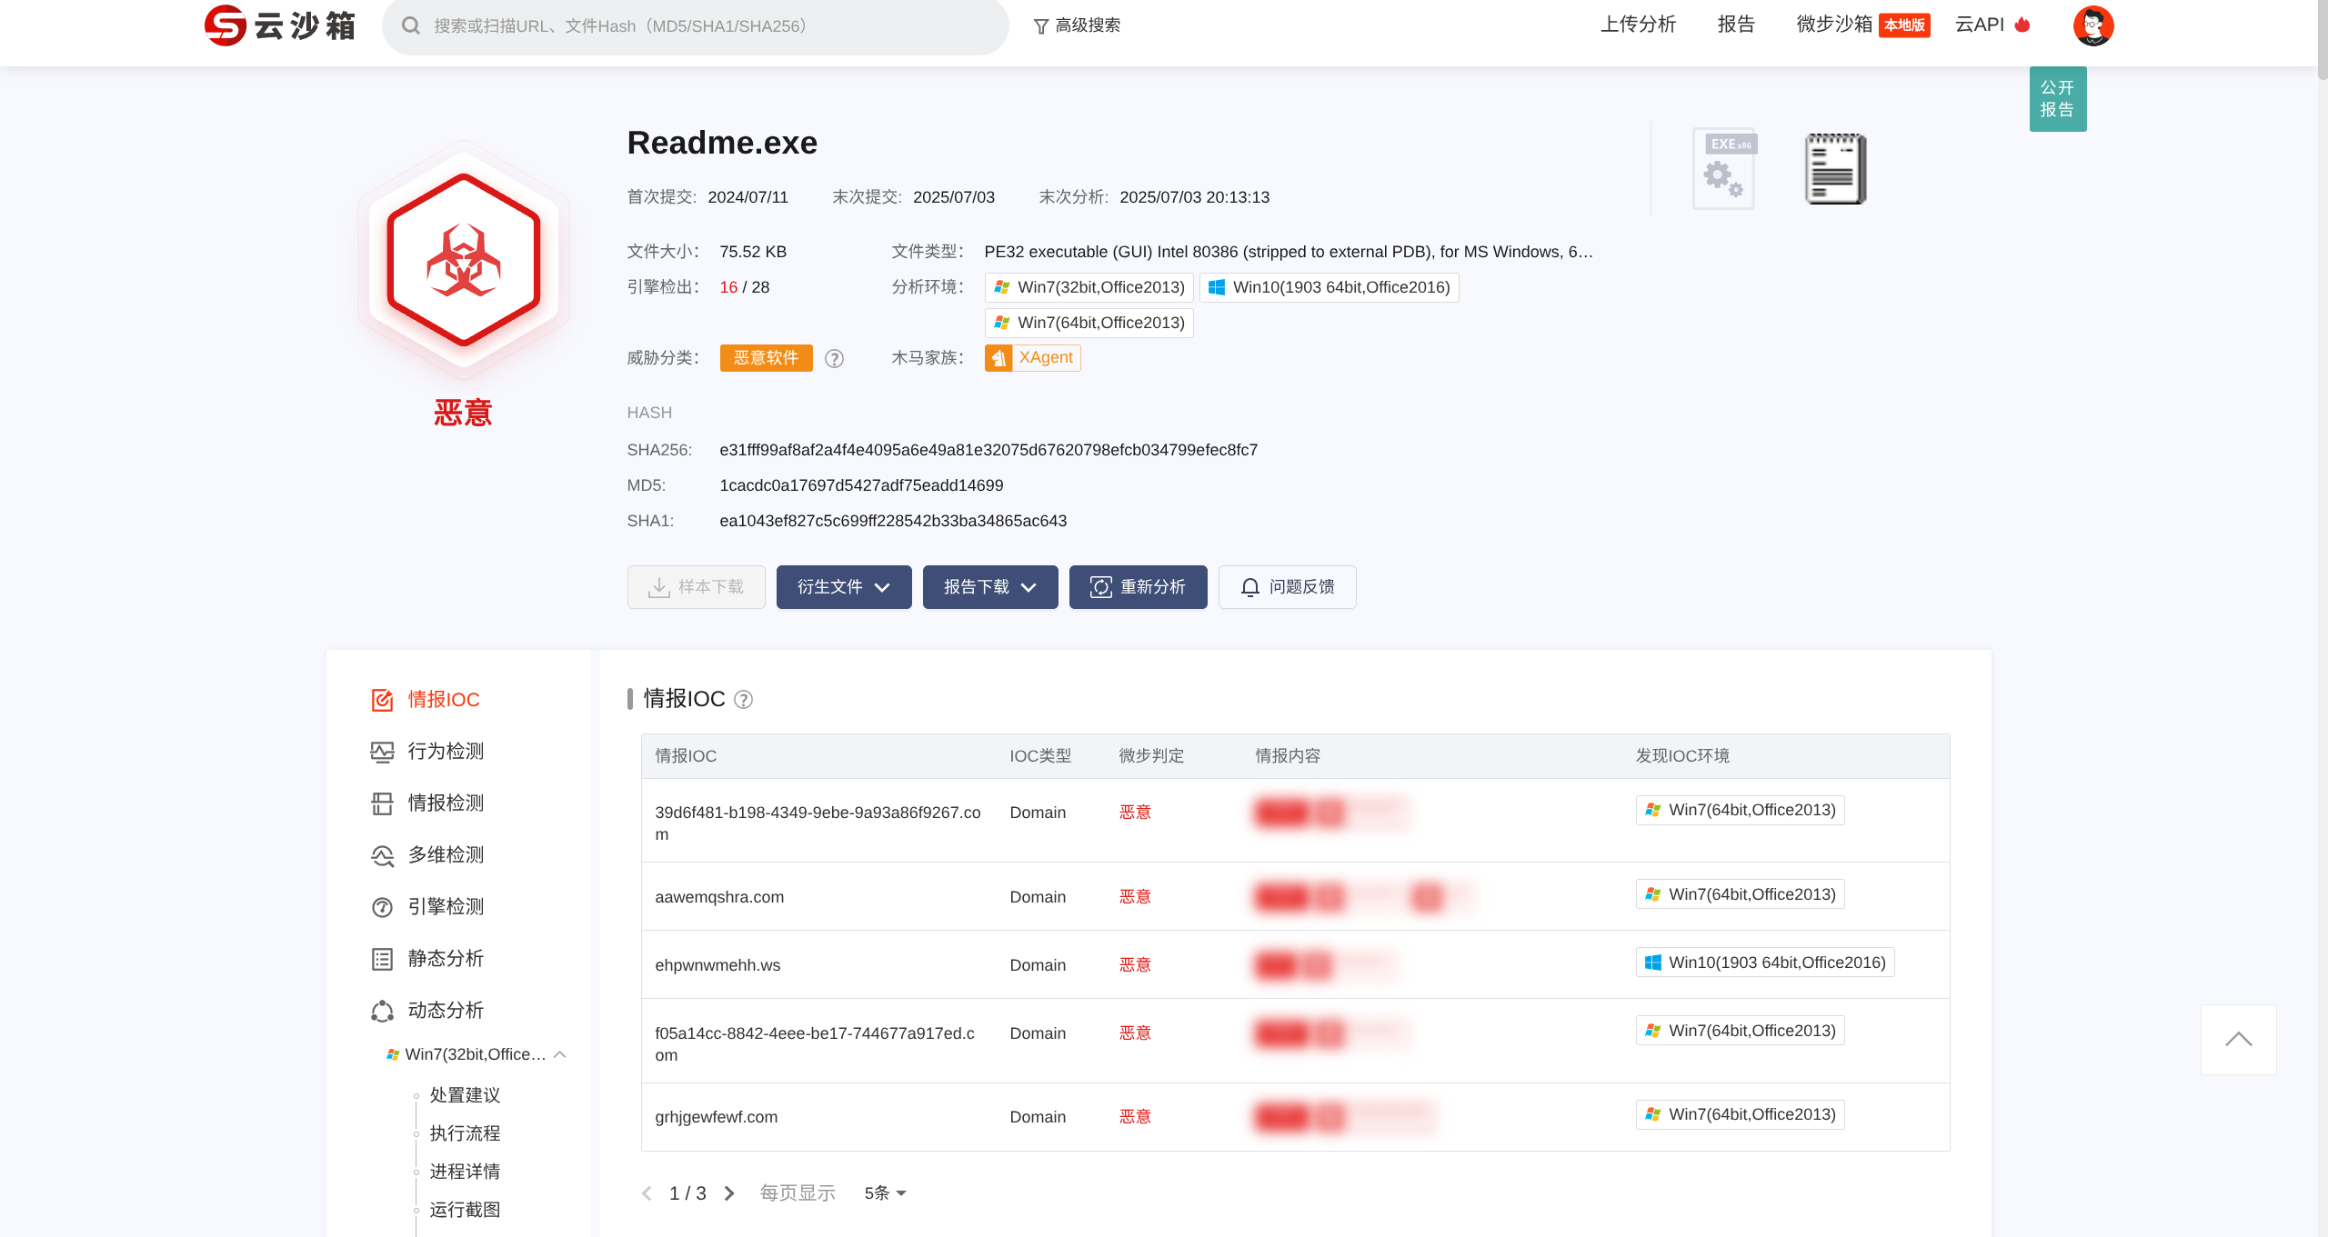2328x1237 pixels.
Task: Click the user avatar icon
Action: 2092,25
